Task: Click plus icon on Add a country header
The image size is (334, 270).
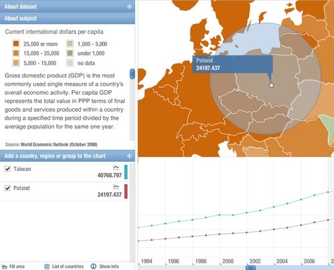Action: click(129, 156)
